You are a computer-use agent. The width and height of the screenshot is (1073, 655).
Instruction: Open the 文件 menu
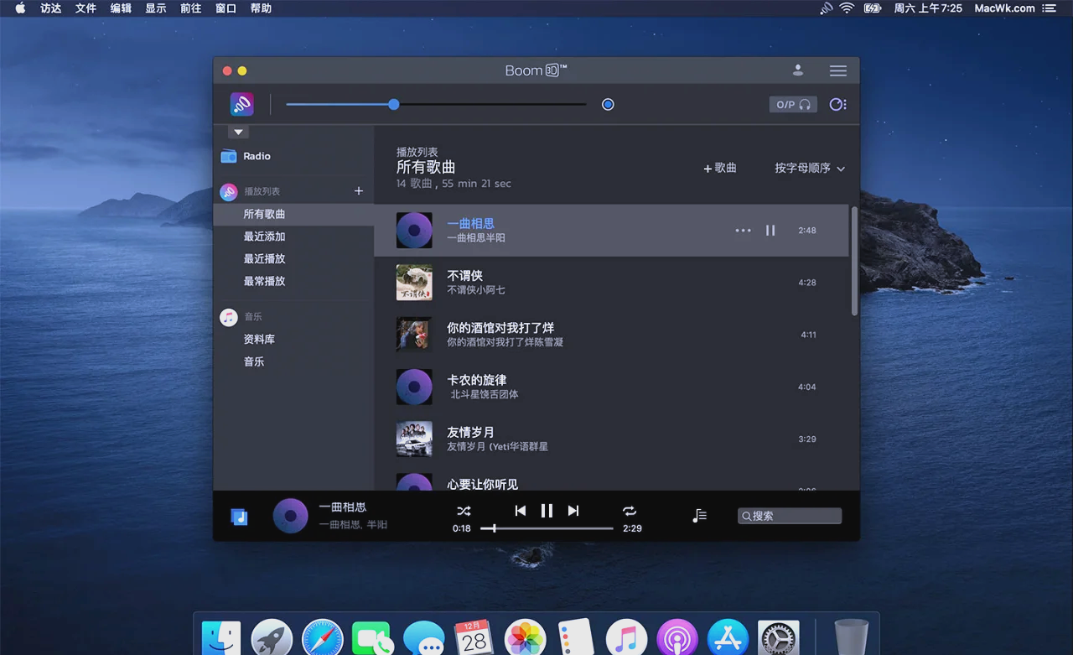click(x=86, y=8)
